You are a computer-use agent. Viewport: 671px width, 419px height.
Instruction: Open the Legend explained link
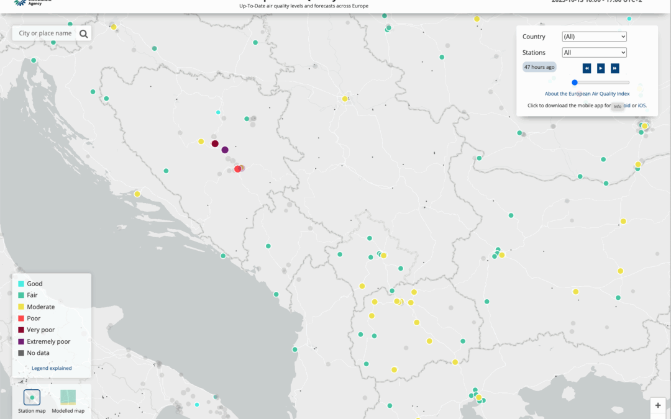tap(52, 368)
